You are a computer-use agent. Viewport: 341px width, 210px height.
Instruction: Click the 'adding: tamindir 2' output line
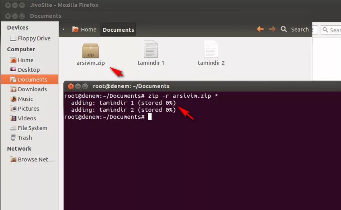[123, 110]
